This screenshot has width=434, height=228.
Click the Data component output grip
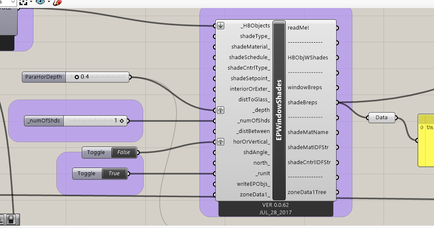point(396,118)
